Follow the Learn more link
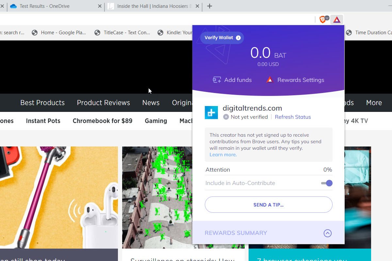The width and height of the screenshot is (392, 261). (223, 155)
